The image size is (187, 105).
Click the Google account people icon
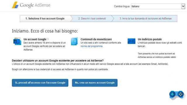17,41
